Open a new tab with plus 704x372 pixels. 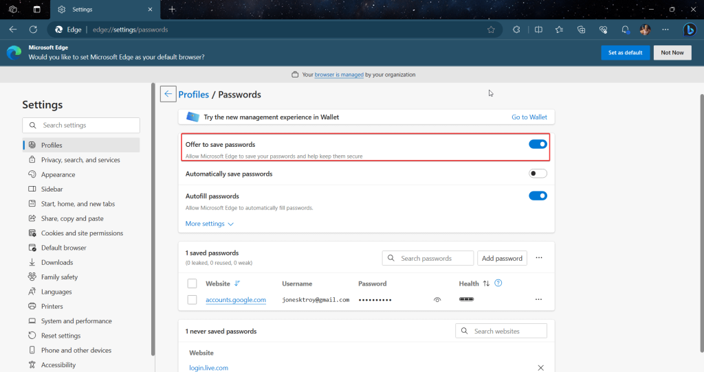(x=172, y=10)
